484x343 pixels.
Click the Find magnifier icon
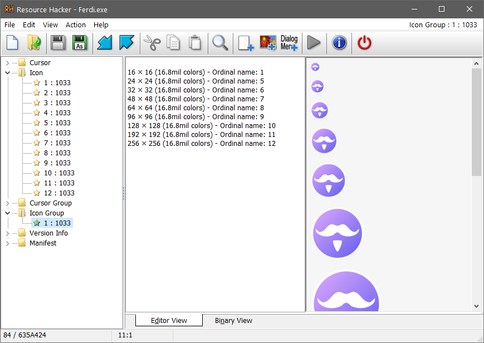(x=220, y=43)
